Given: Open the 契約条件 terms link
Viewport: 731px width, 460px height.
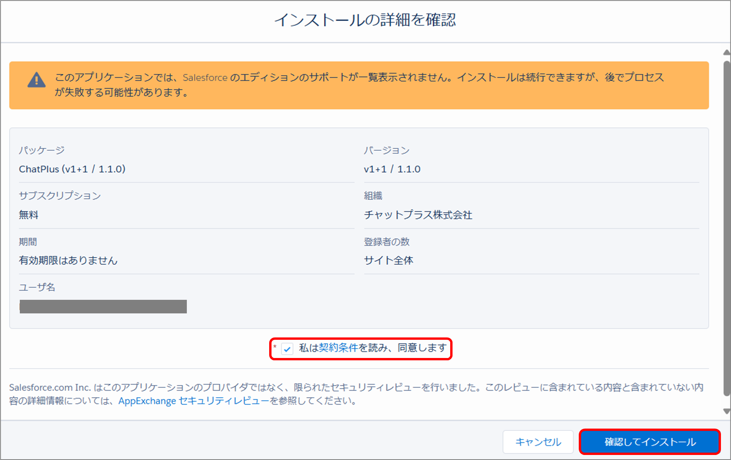Looking at the screenshot, I should pos(338,348).
